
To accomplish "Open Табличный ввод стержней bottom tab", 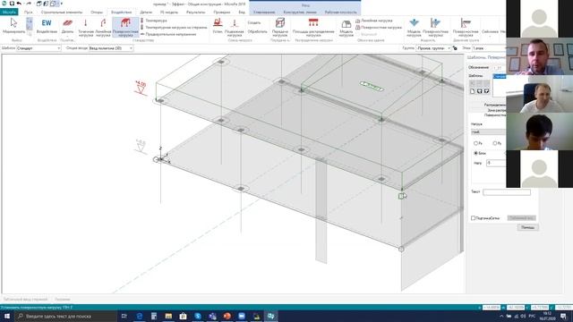I will pyautogui.click(x=25, y=300).
